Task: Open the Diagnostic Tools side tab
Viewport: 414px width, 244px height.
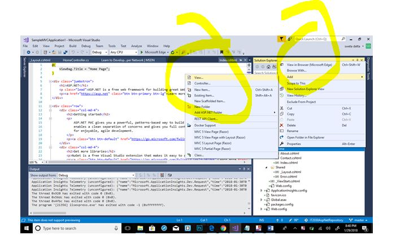Action: pyautogui.click(x=369, y=68)
